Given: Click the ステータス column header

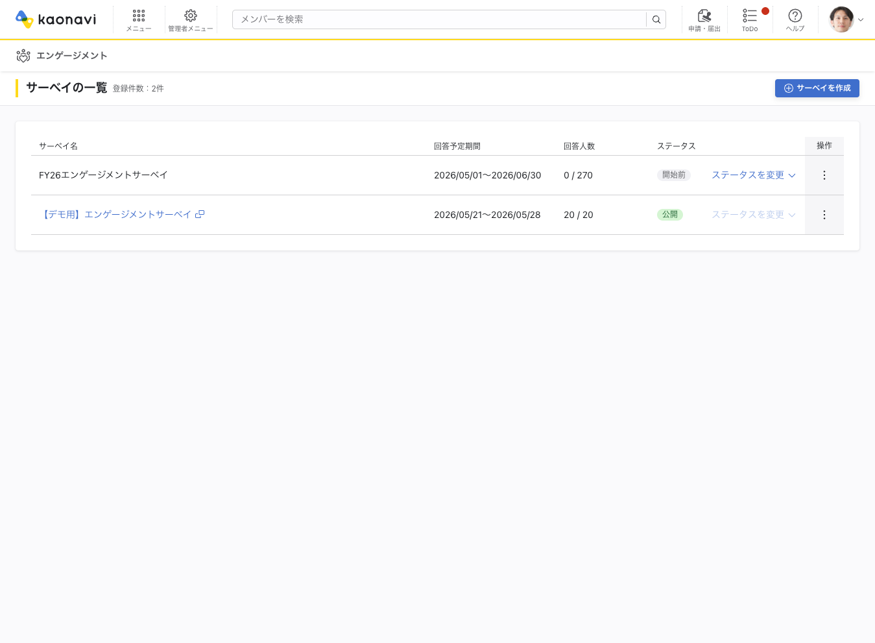Looking at the screenshot, I should [x=677, y=146].
